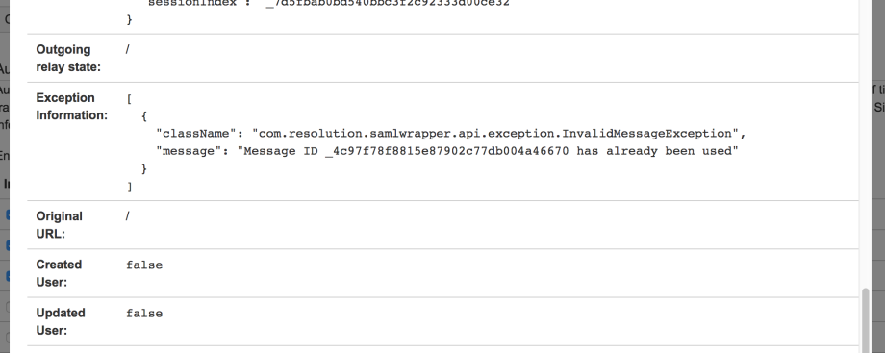Toggle the topmost checked checkbox behind dialog
The width and height of the screenshot is (885, 353).
pos(8,214)
